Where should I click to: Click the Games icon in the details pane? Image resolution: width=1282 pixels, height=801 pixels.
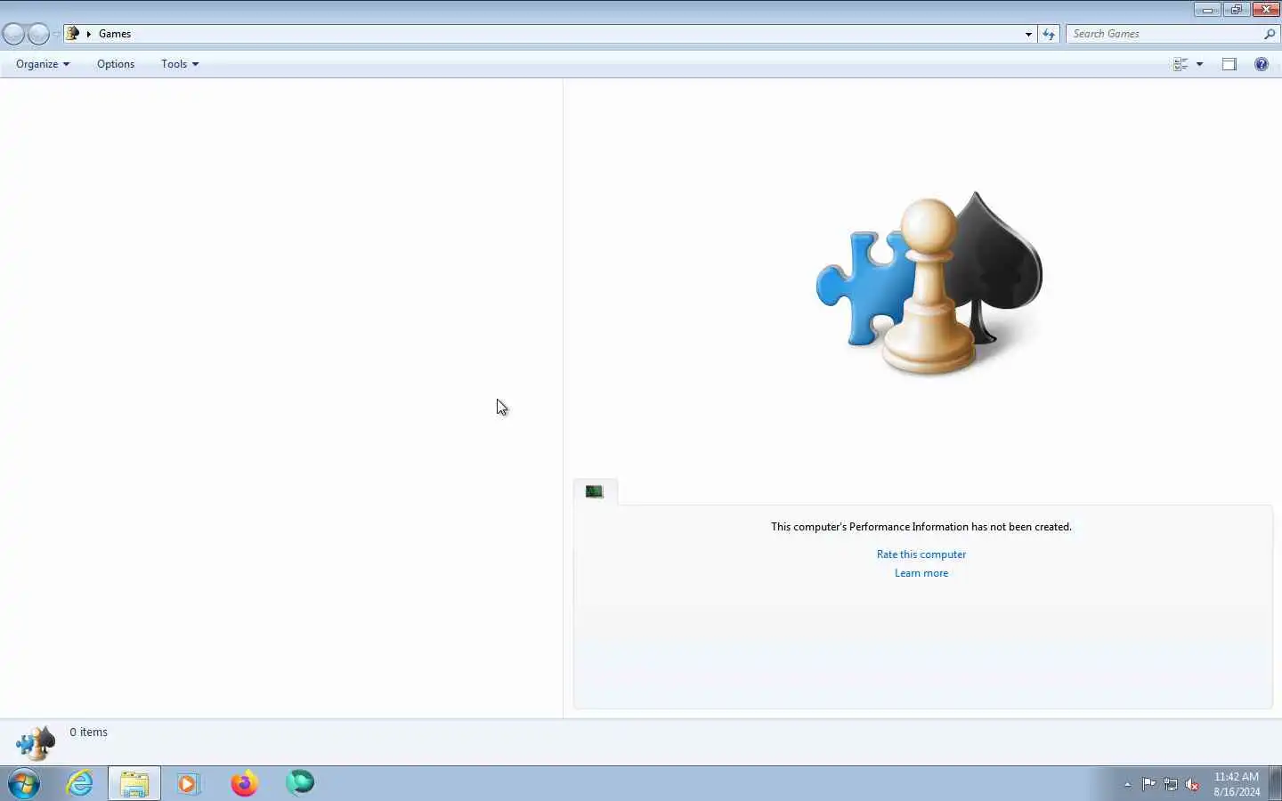[36, 742]
